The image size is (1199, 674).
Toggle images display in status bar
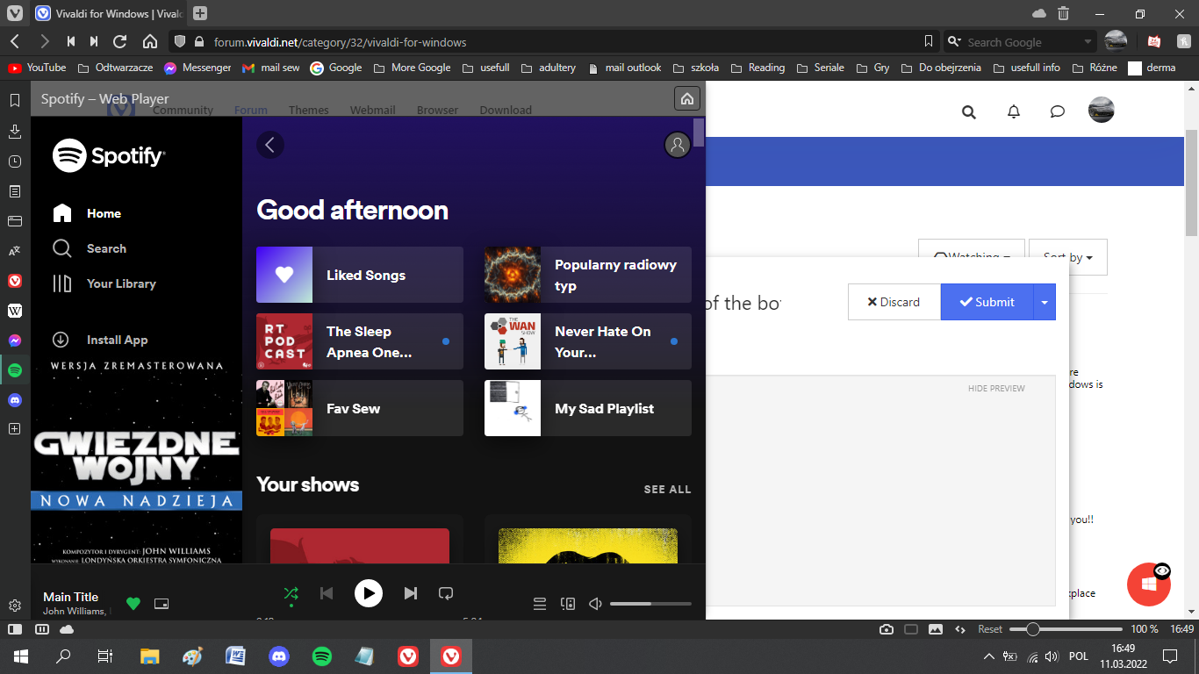936,629
